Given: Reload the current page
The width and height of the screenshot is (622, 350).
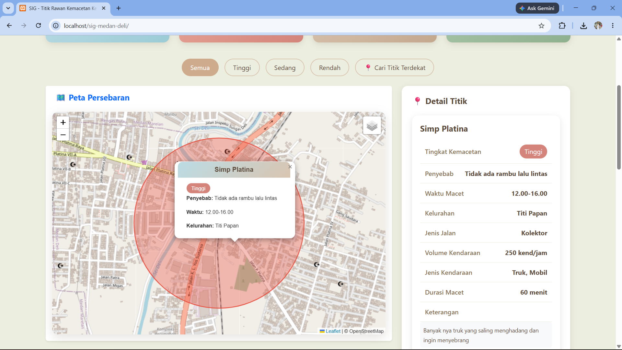Looking at the screenshot, I should 38,26.
